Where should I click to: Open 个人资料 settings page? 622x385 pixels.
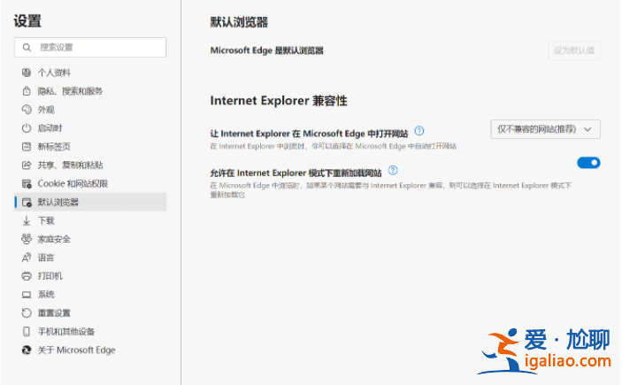(x=90, y=73)
